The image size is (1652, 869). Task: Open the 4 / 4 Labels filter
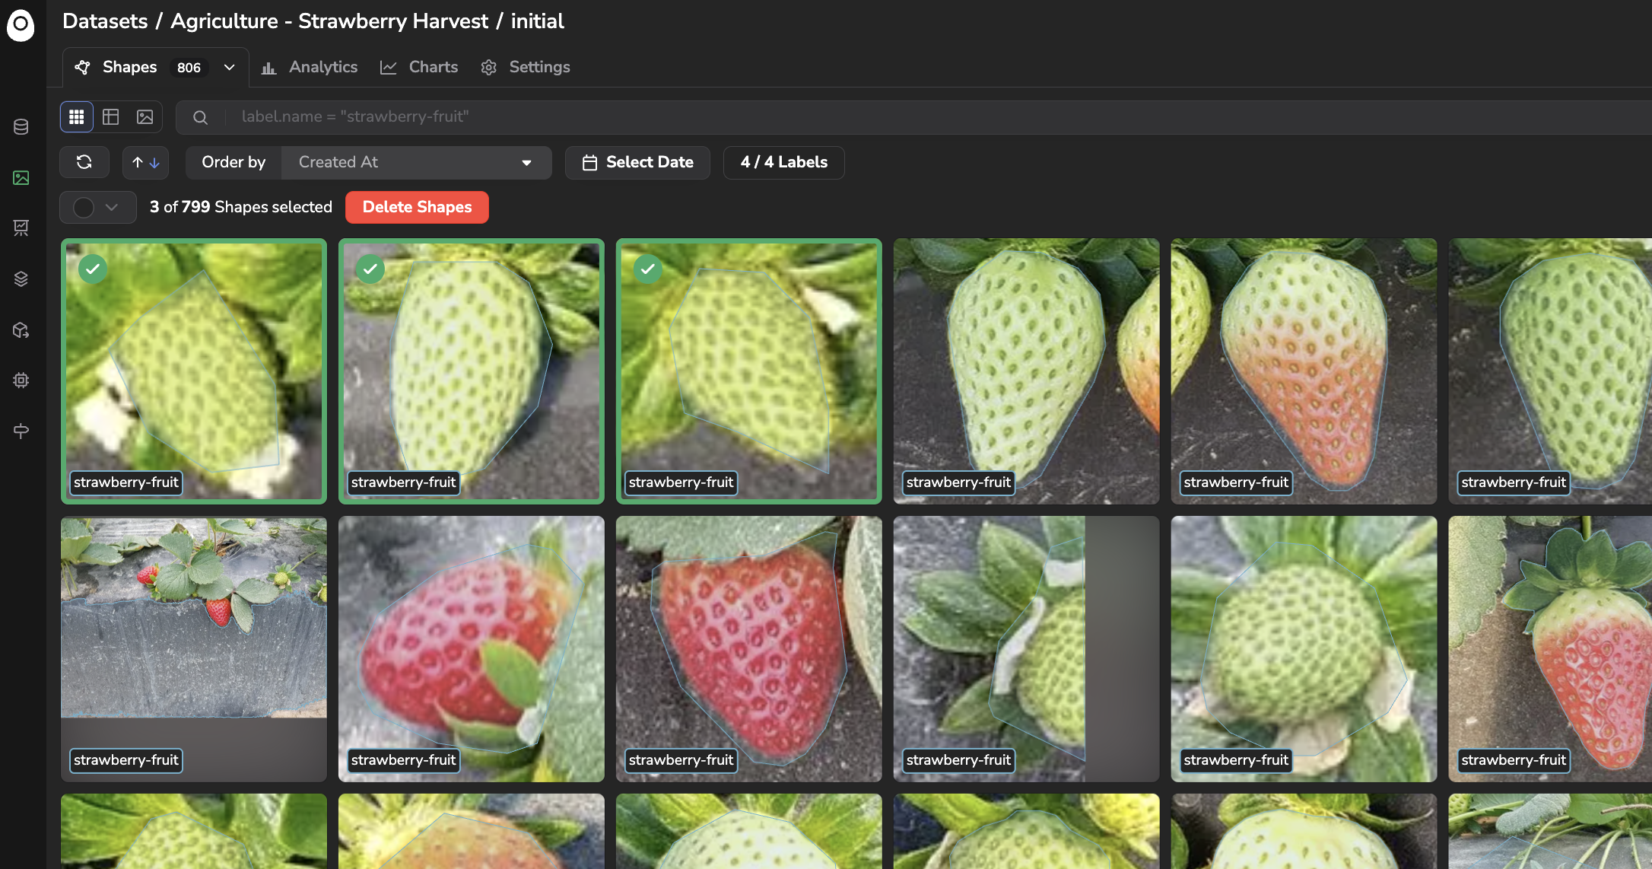coord(783,163)
